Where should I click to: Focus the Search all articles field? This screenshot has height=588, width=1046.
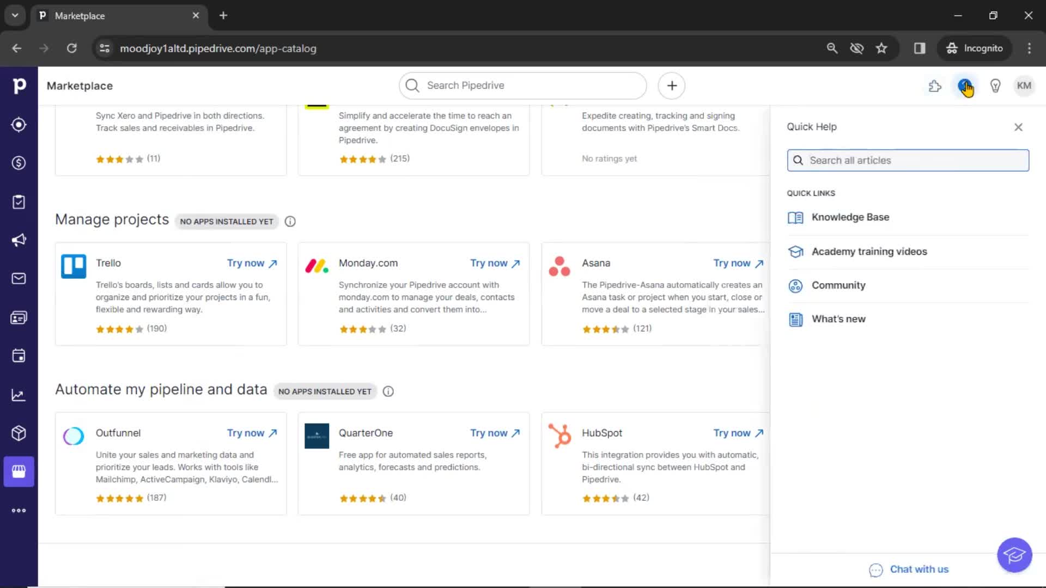point(908,160)
